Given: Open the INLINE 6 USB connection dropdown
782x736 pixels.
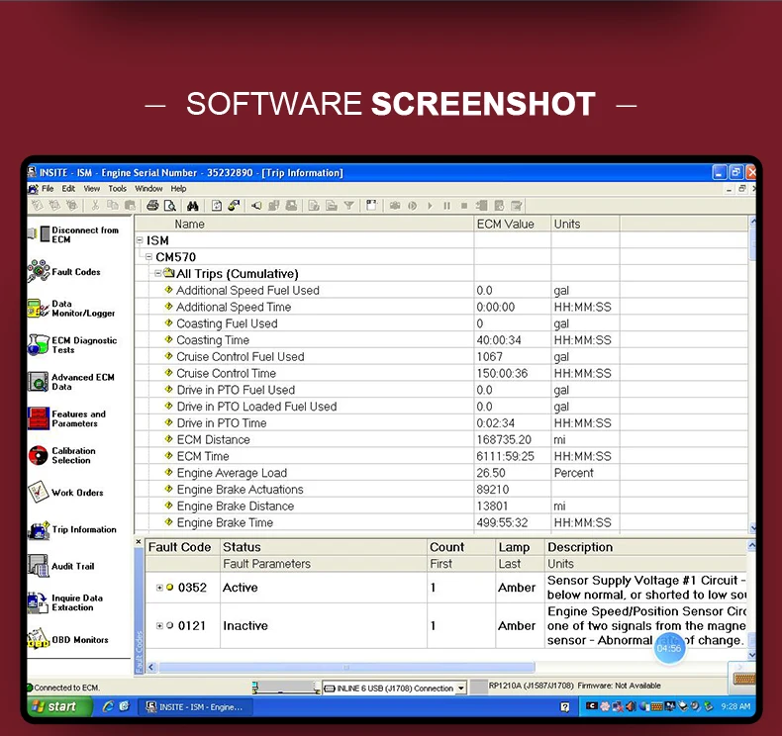Looking at the screenshot, I should [x=461, y=689].
